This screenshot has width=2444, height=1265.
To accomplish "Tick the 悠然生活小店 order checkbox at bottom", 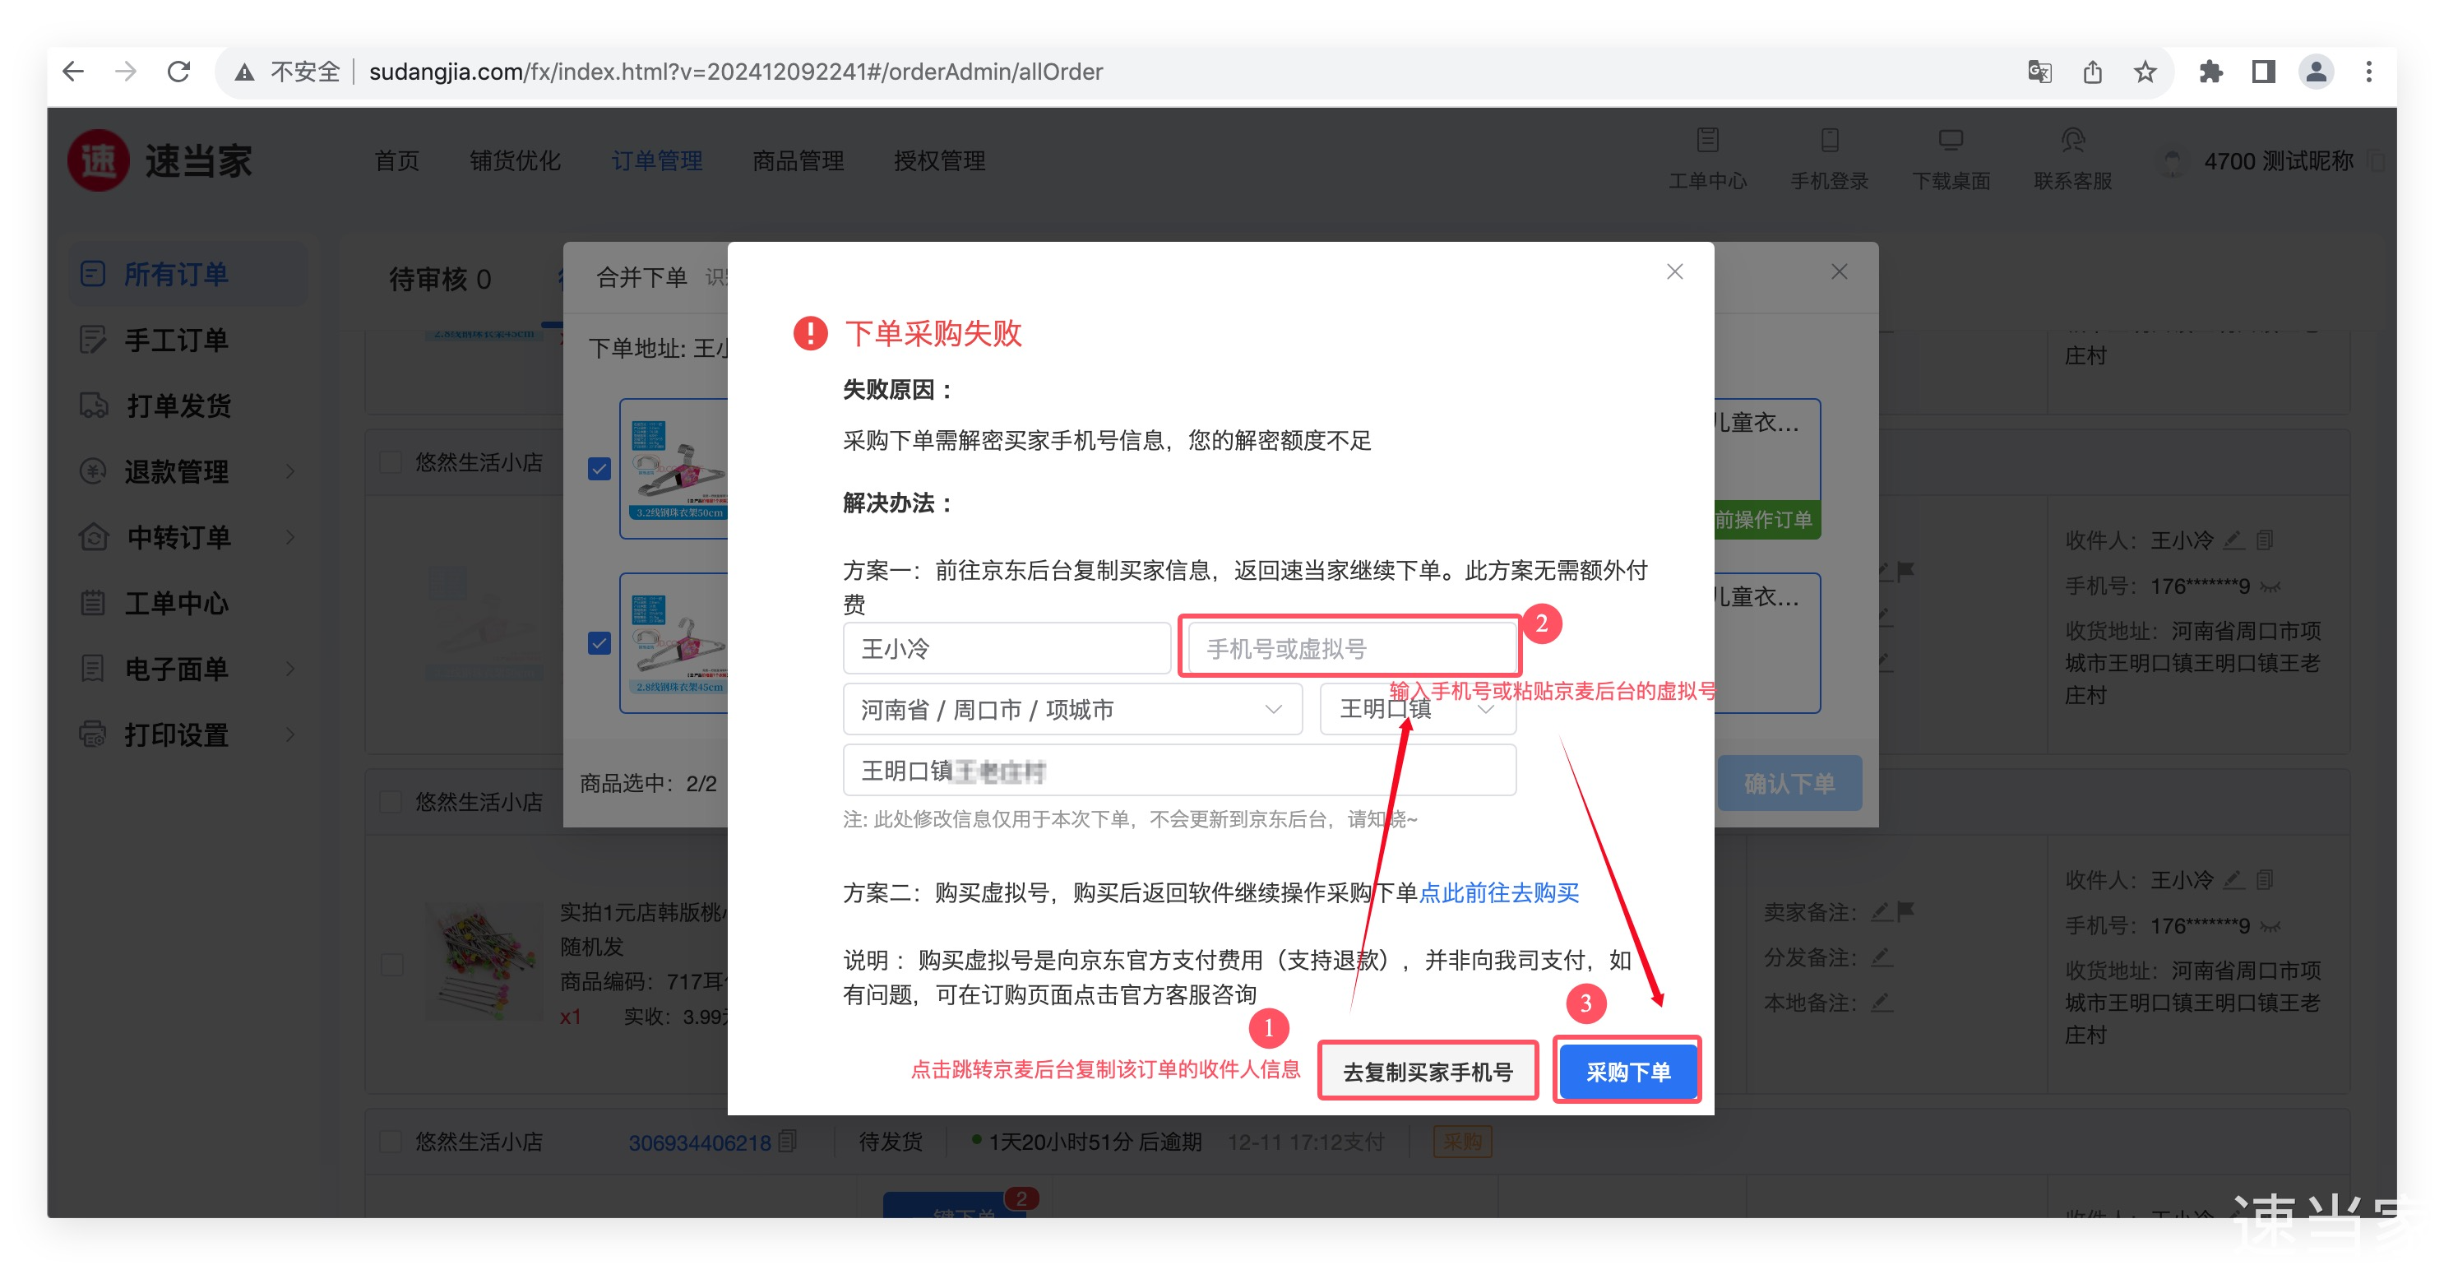I will click(391, 1141).
